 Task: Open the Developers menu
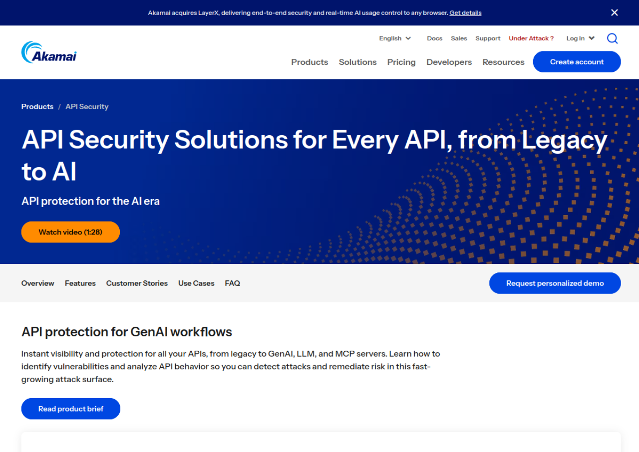click(449, 62)
